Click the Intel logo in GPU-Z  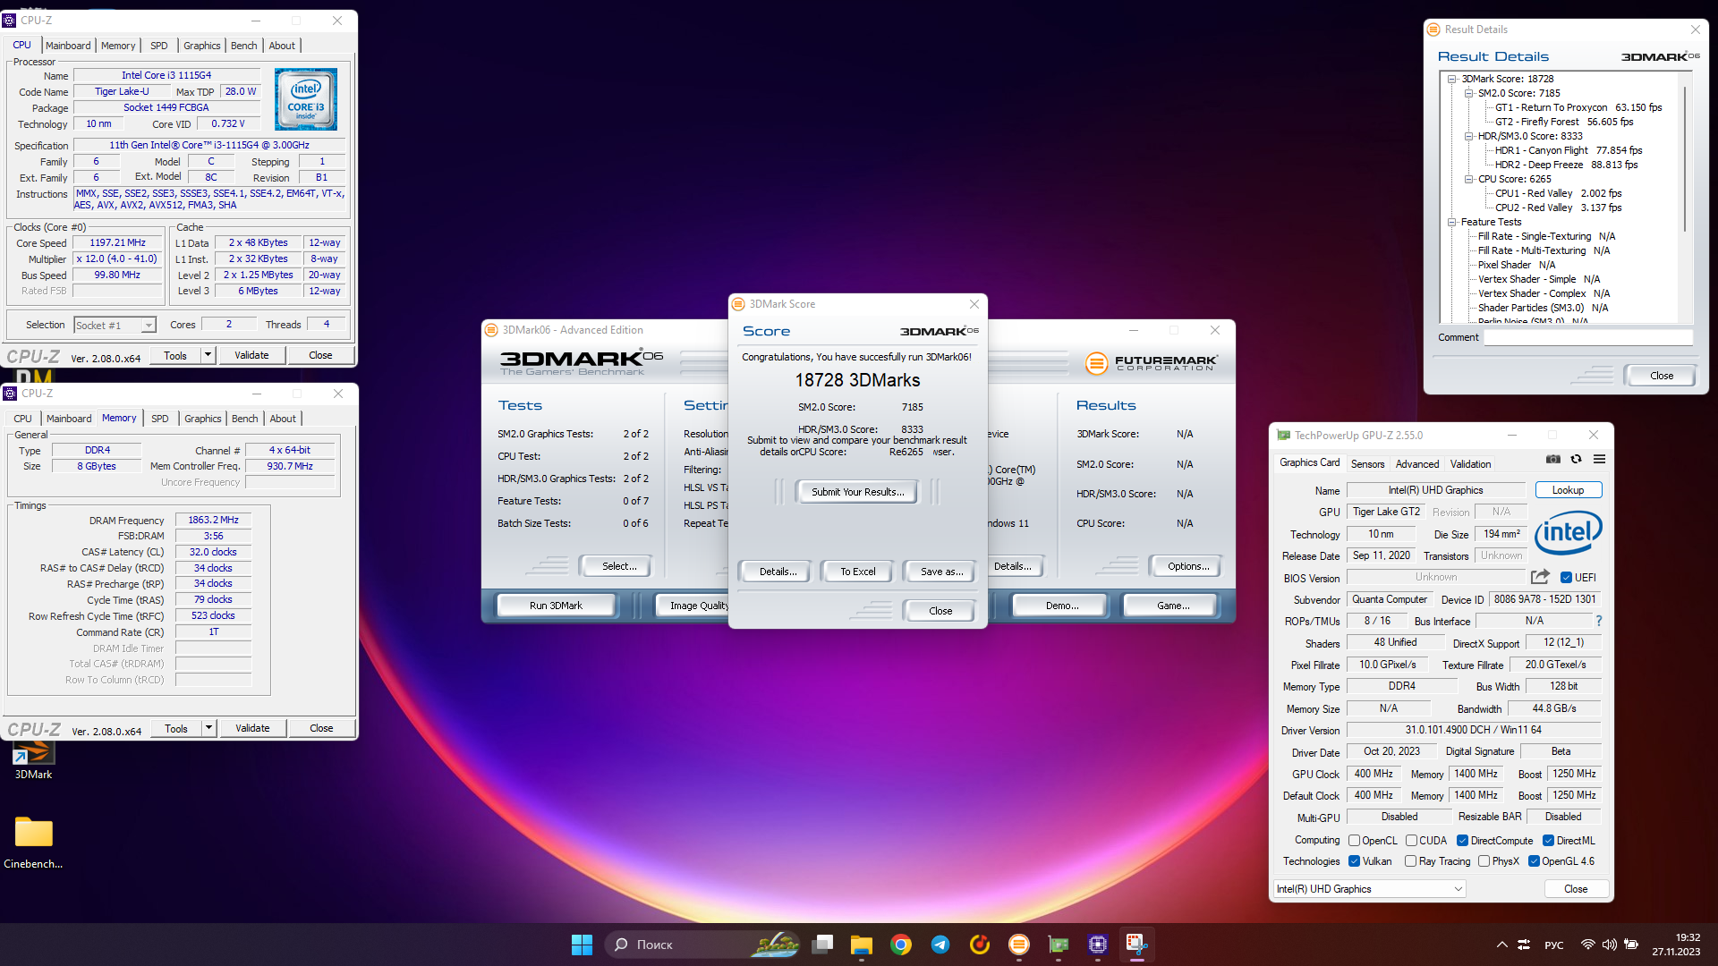(x=1569, y=533)
